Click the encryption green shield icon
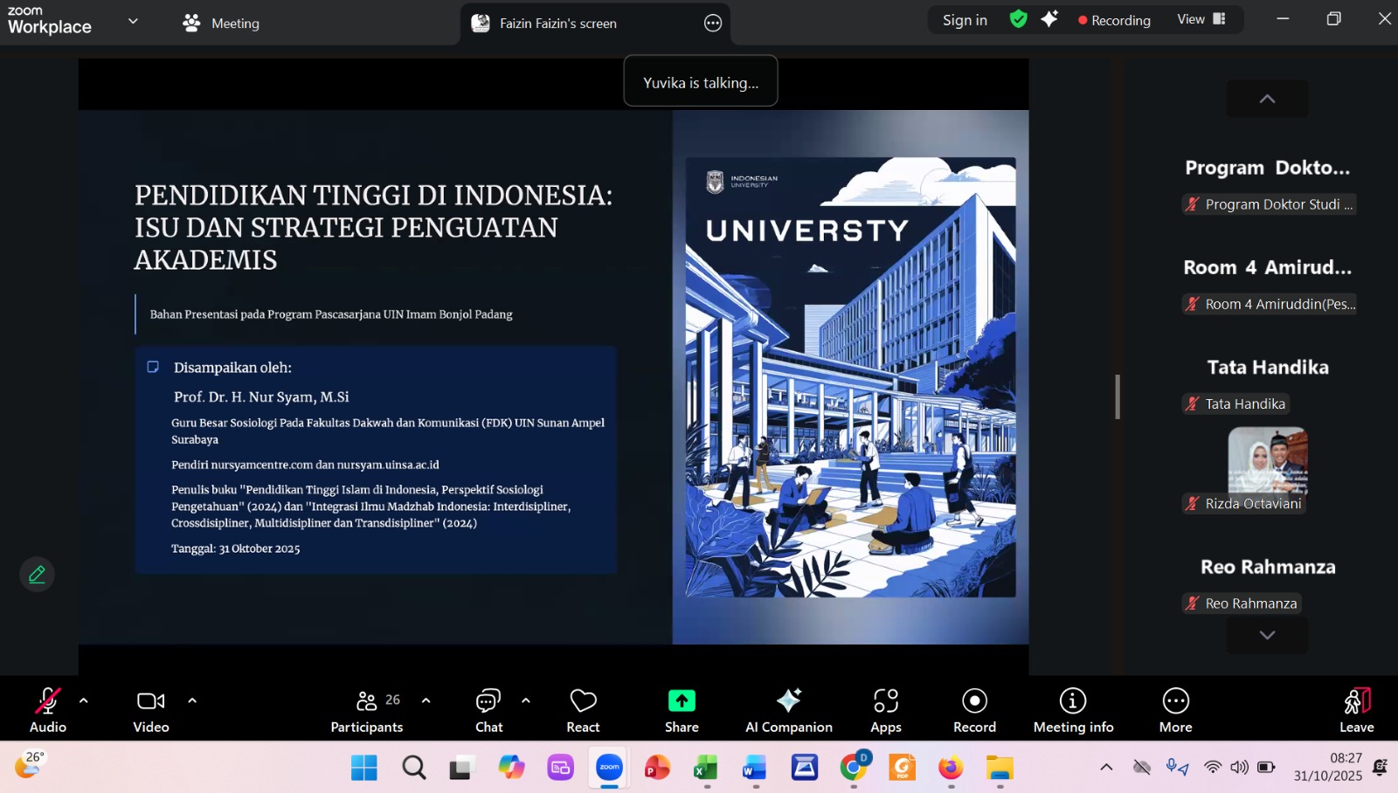Image resolution: width=1398 pixels, height=793 pixels. (x=1018, y=19)
